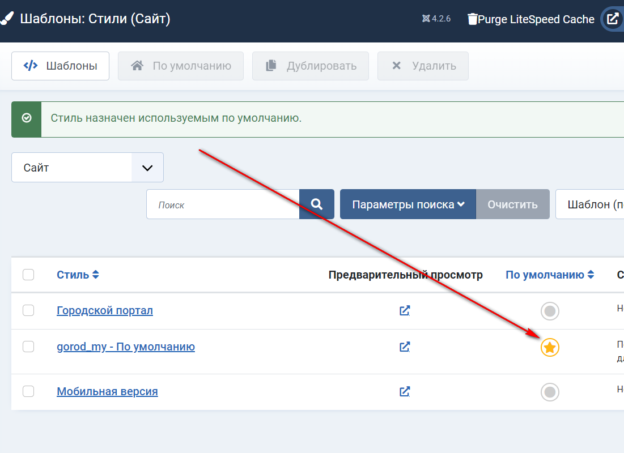
Task: Open preview icon for Мобильная версия
Action: (405, 391)
